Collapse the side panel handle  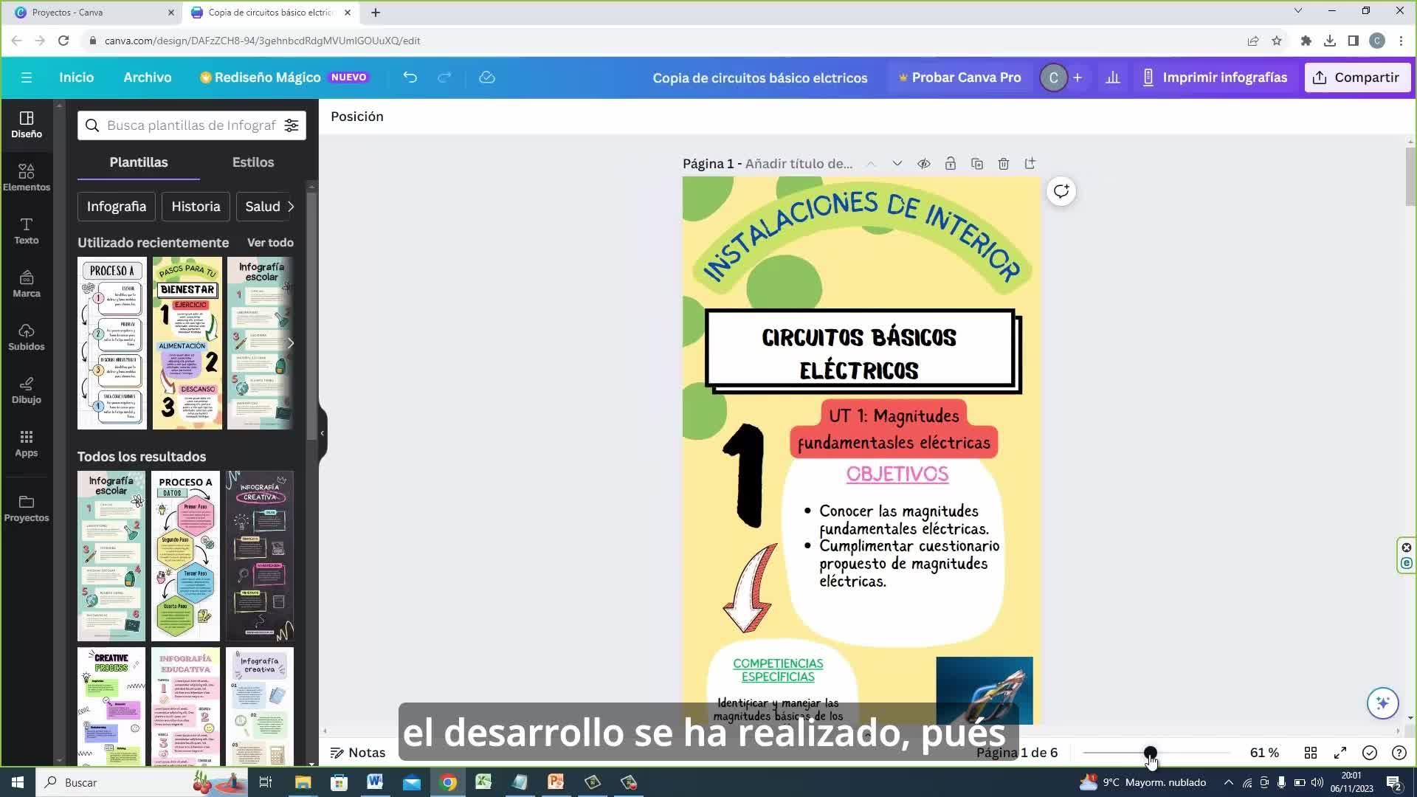point(322,433)
